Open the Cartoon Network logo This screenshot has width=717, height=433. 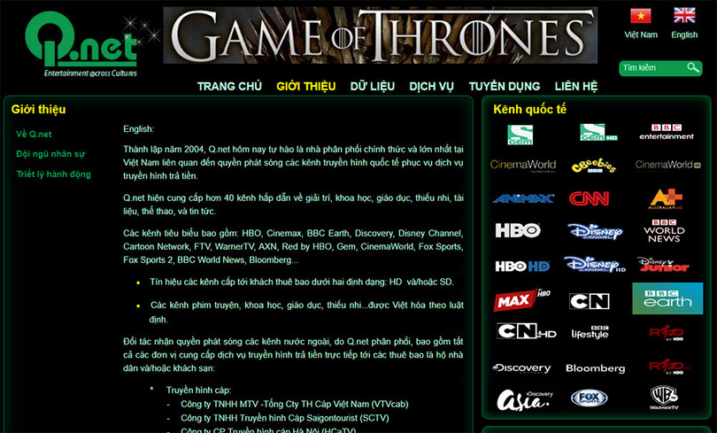[589, 301]
